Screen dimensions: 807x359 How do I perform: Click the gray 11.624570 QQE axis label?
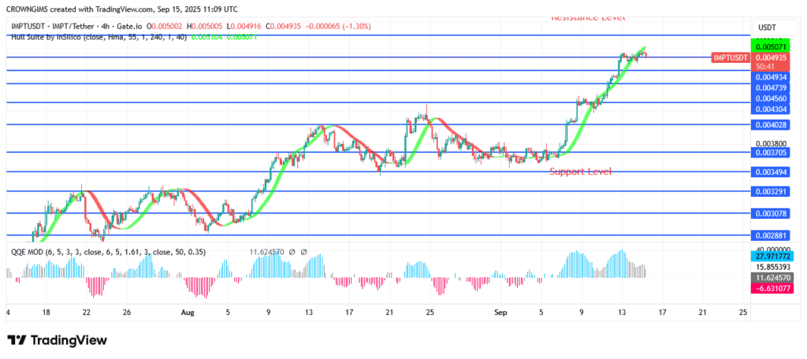[x=772, y=278]
